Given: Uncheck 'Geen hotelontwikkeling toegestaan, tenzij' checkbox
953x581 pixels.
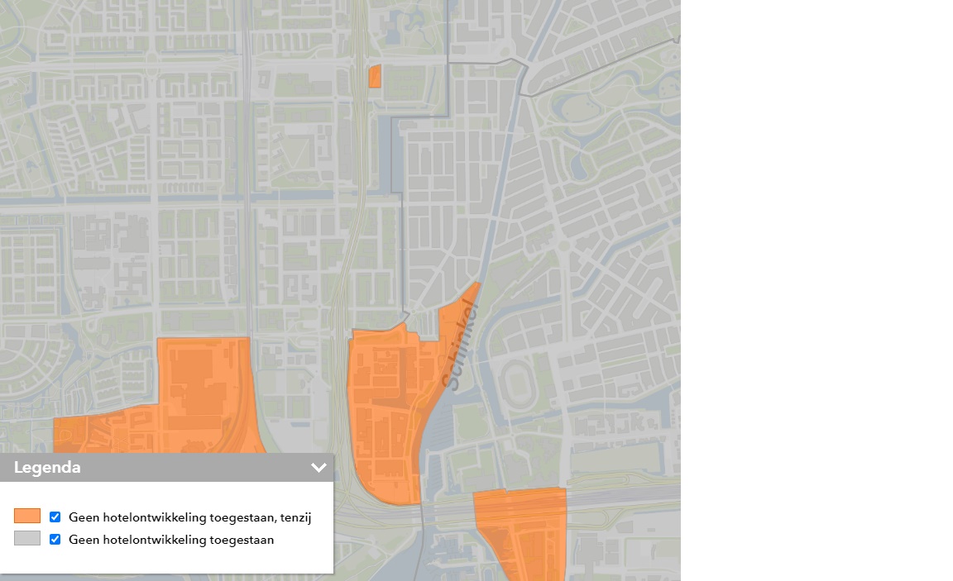Looking at the screenshot, I should [55, 517].
